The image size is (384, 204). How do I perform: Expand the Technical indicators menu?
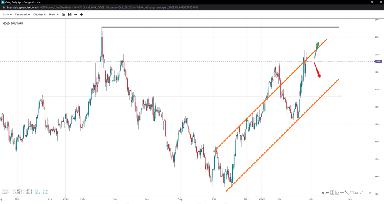(x=22, y=15)
